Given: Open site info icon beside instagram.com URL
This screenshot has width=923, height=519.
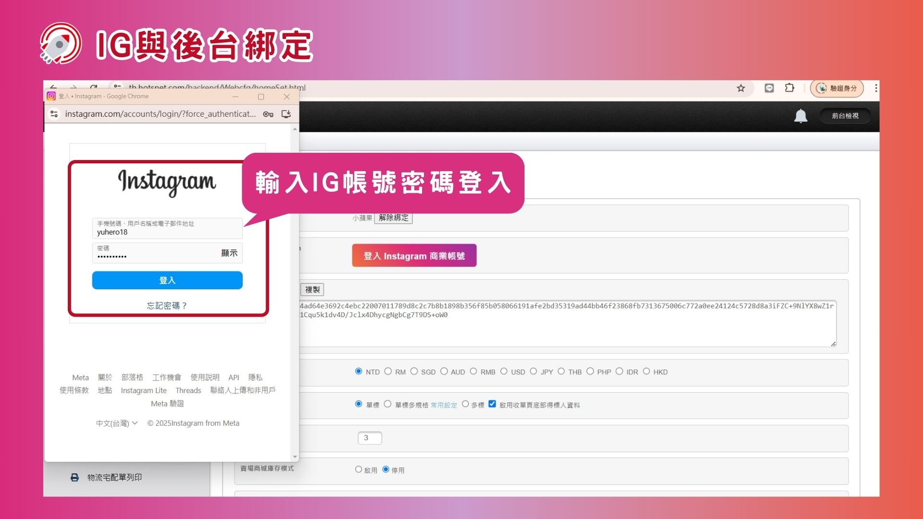Looking at the screenshot, I should click(x=54, y=114).
